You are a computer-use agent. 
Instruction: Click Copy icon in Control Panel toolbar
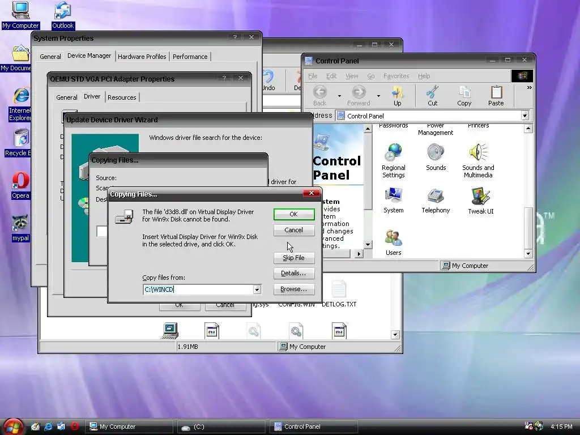click(464, 96)
